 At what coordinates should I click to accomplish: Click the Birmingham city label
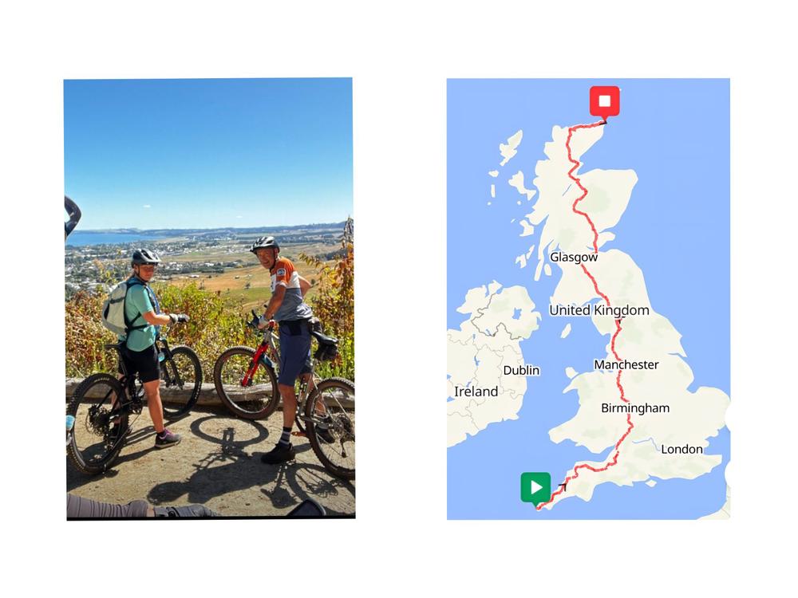635,408
